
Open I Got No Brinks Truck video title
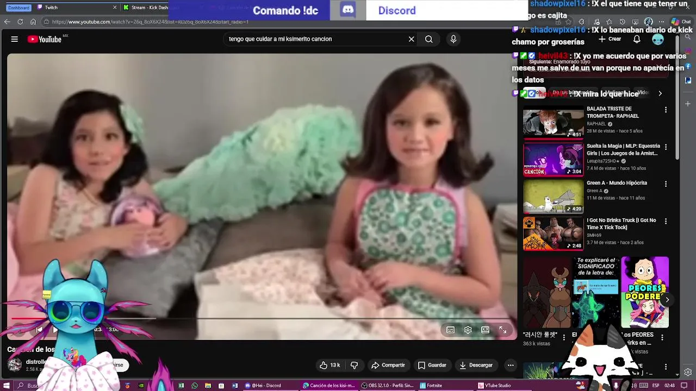point(622,224)
